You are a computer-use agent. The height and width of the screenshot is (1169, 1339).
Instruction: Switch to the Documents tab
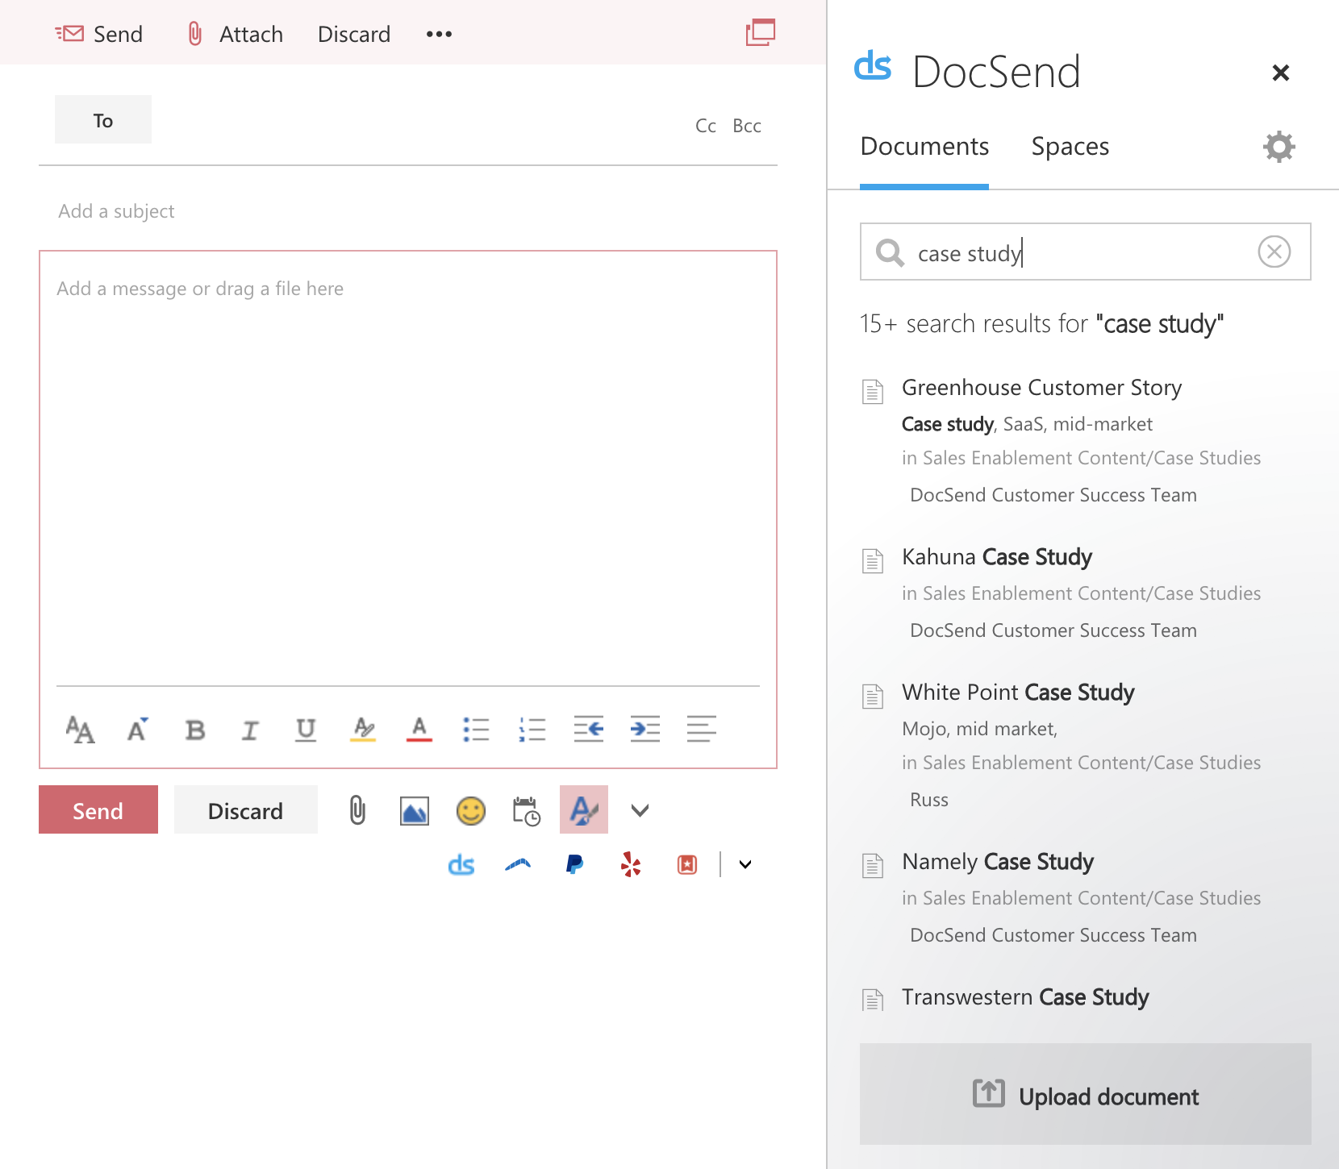[924, 147]
